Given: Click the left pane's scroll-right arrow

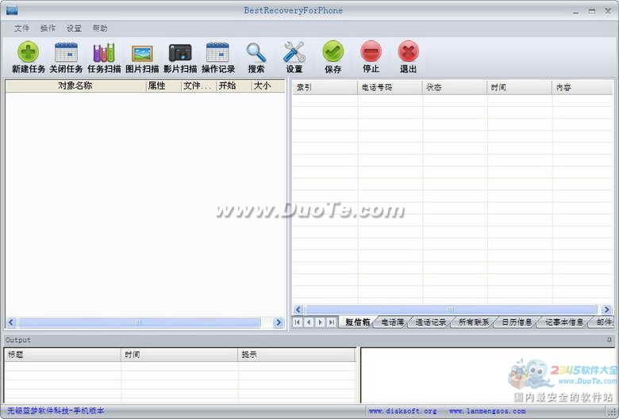Looking at the screenshot, I should pyautogui.click(x=279, y=322).
